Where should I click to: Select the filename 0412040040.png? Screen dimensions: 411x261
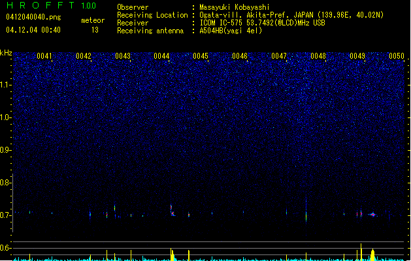point(33,17)
